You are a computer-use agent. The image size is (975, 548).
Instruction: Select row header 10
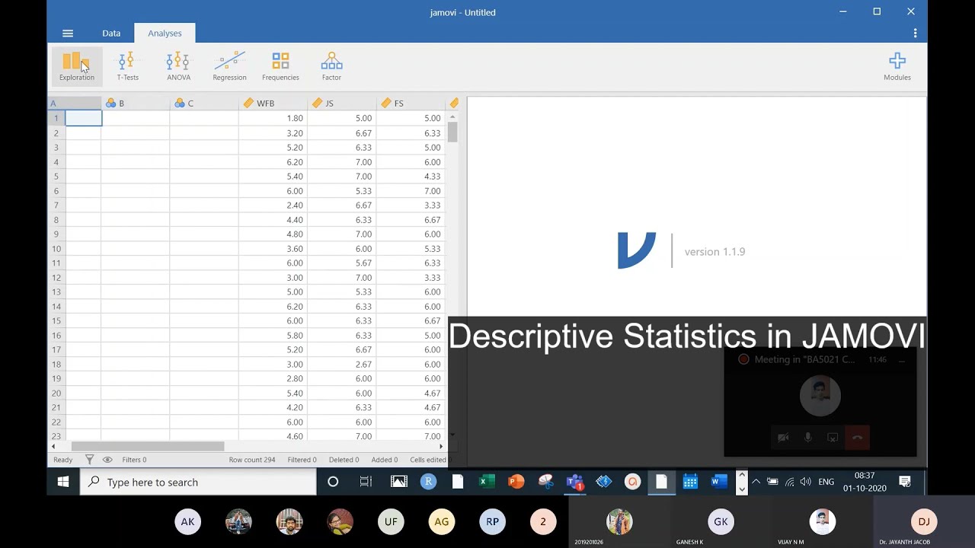tap(56, 248)
